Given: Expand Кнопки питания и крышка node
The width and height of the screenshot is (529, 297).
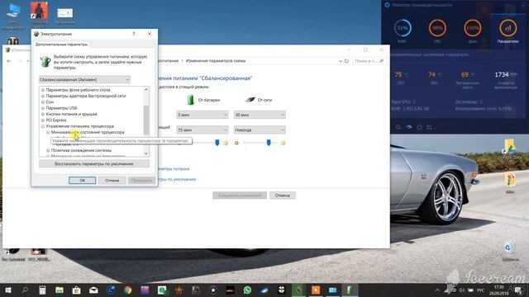Looking at the screenshot, I should pos(43,114).
